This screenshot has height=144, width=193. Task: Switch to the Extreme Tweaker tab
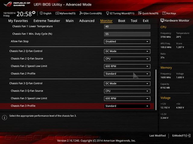point(47,21)
